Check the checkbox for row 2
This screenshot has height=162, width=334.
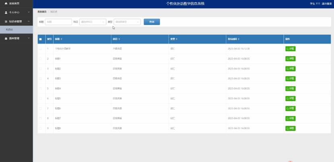pos(40,58)
